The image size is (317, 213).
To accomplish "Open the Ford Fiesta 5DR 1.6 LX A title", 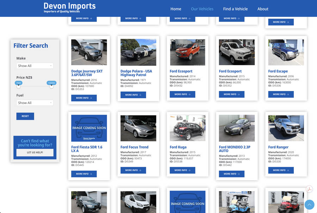I will (87, 149).
